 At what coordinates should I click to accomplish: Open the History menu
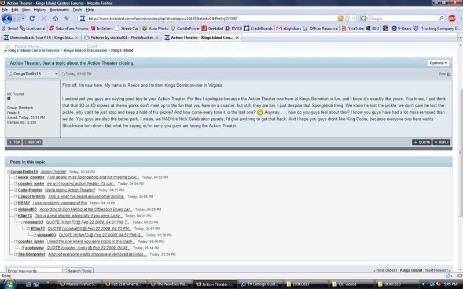point(39,10)
